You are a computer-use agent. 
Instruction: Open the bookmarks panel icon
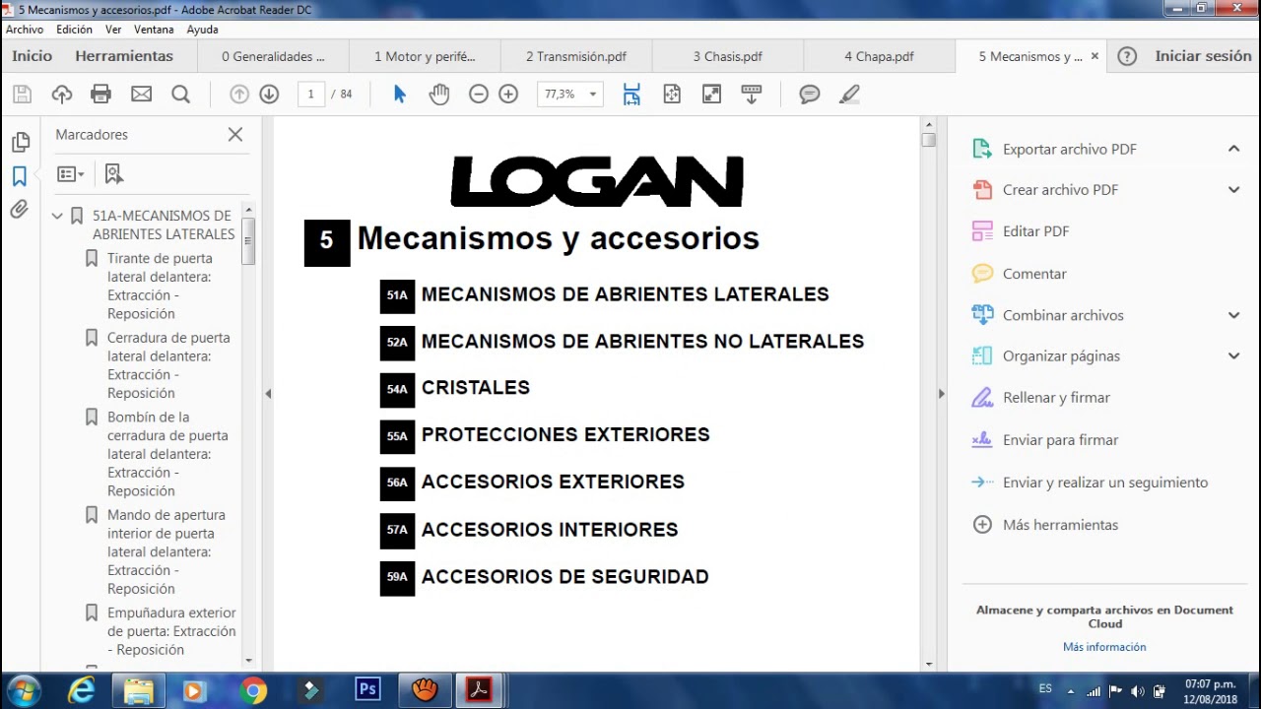pos(20,176)
